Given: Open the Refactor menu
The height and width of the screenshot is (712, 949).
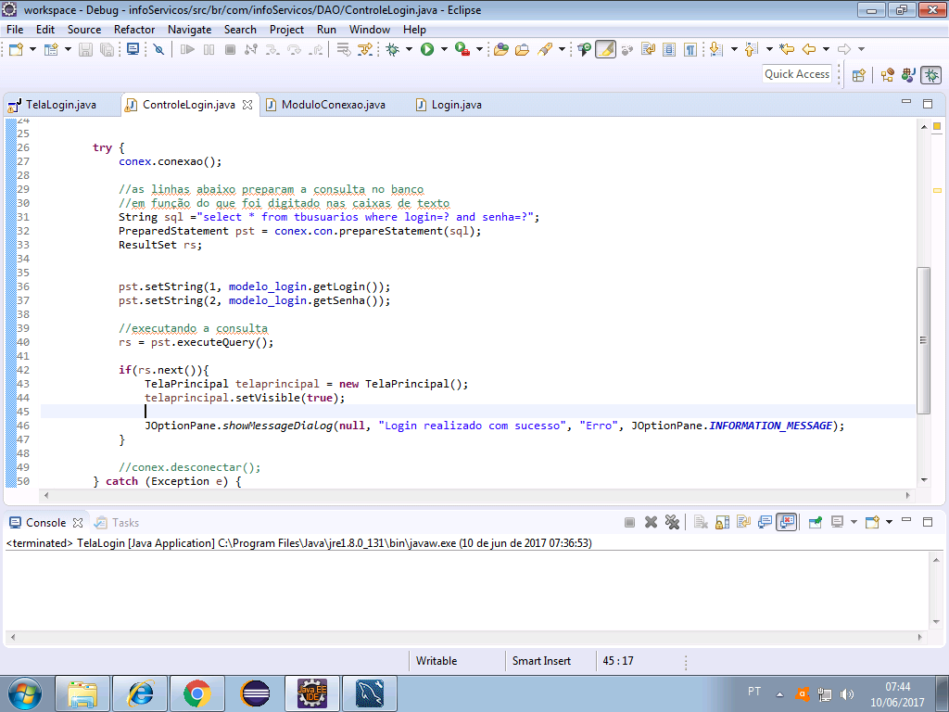Looking at the screenshot, I should 134,29.
